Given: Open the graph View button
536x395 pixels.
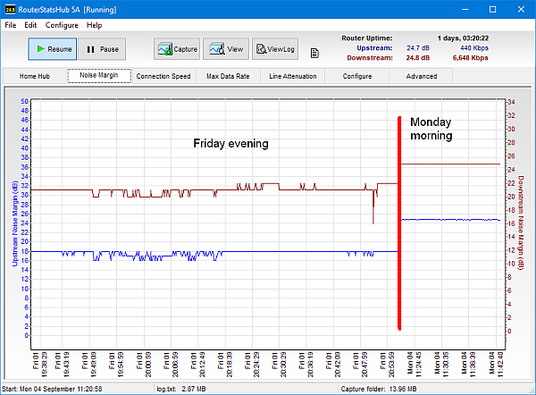Looking at the screenshot, I should coord(225,49).
